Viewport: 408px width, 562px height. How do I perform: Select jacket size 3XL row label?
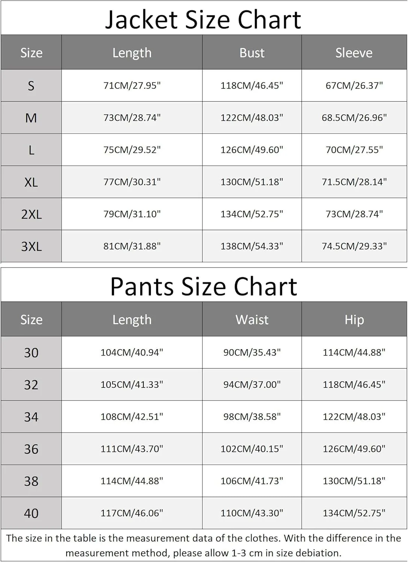(x=31, y=246)
